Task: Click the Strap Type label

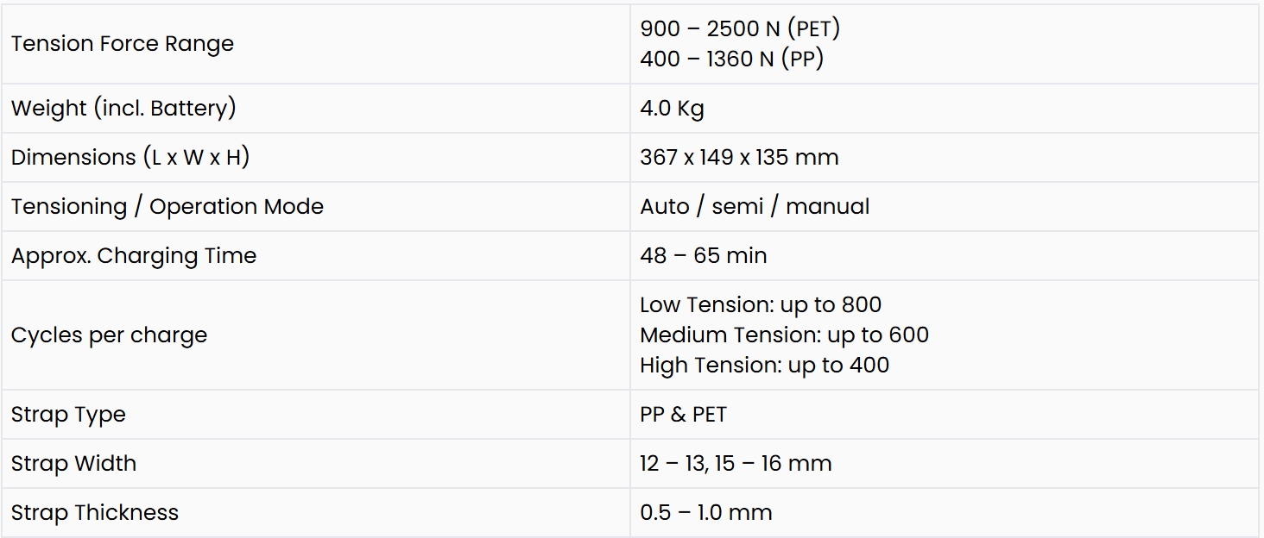Action: point(68,415)
